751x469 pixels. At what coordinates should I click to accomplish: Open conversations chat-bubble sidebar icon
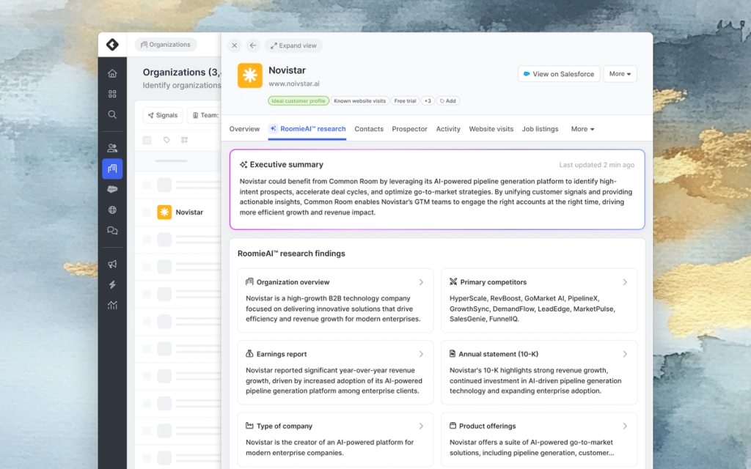112,230
